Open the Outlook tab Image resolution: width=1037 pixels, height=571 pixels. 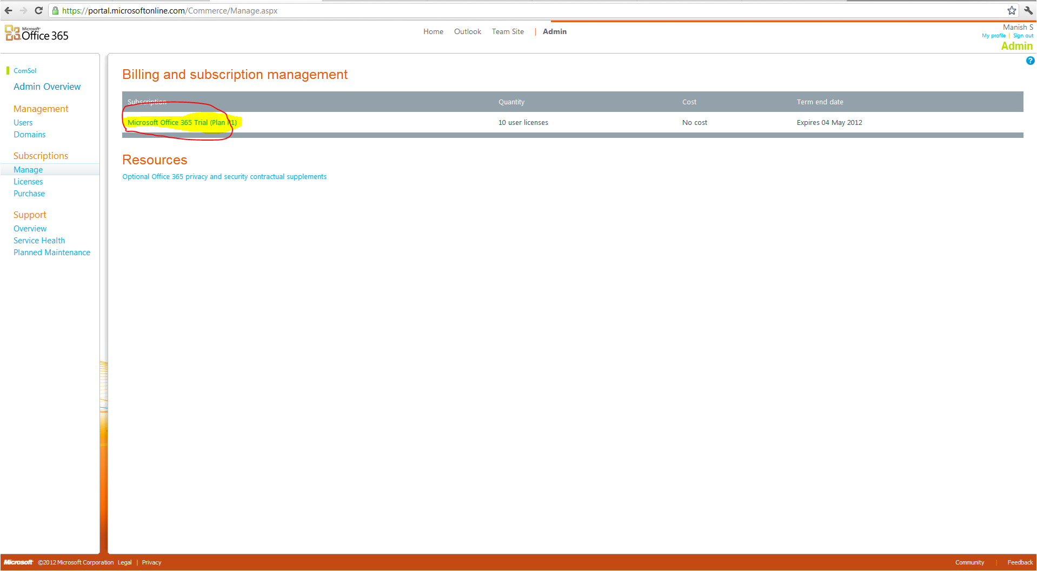click(x=467, y=32)
